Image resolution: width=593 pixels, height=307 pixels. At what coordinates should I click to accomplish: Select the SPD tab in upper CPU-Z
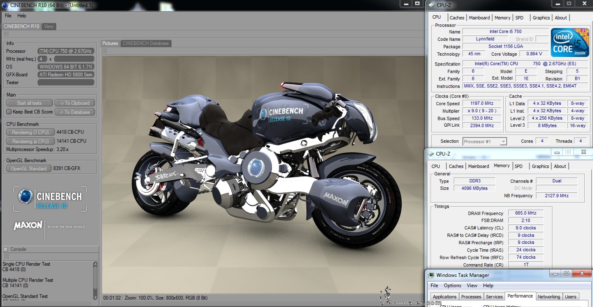pos(519,18)
